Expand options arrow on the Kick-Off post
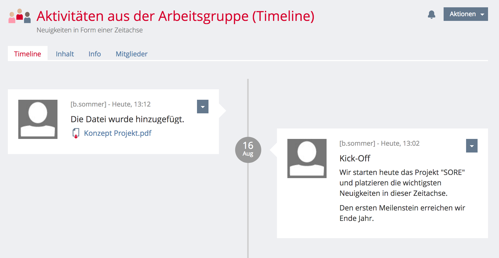Viewport: 499px width, 258px height. coord(472,146)
